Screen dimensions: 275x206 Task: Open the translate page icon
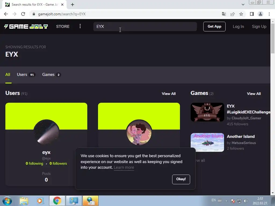(x=224, y=14)
